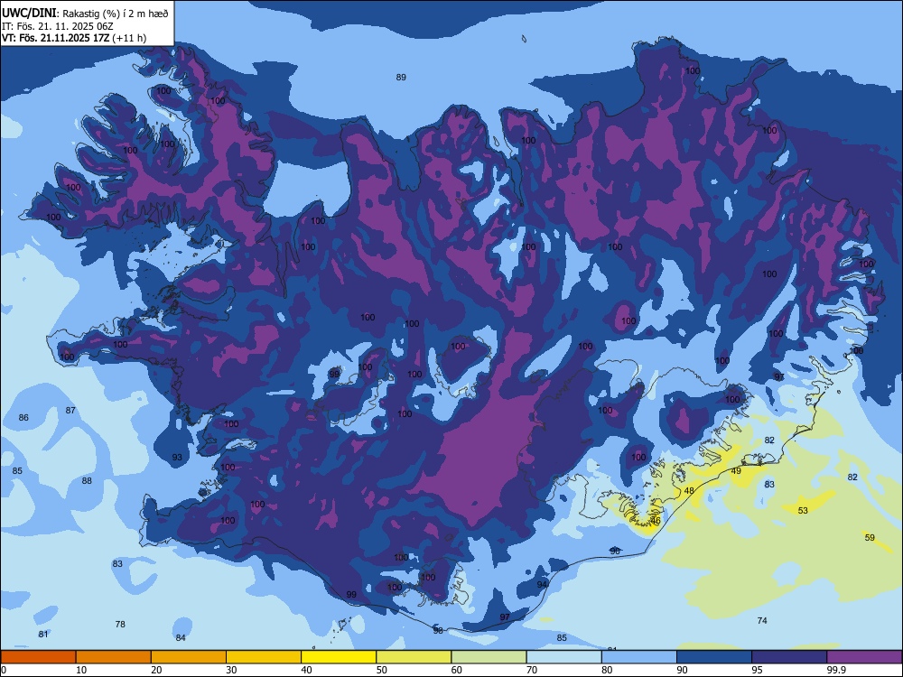Viewport: 903px width, 677px height.
Task: Click the medium blue 80–90 legend swatch
Action: pos(639,657)
